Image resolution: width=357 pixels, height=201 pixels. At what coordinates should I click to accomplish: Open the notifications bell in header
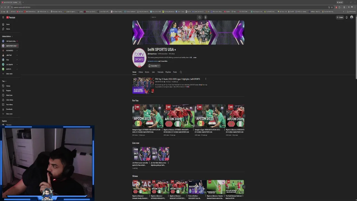point(347,17)
